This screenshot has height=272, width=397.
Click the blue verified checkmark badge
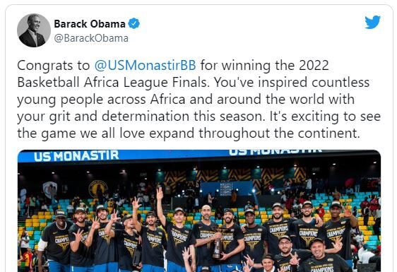point(134,23)
